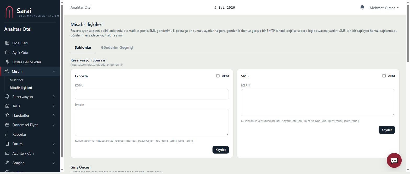
Task: Save the E-posta template with Kaydet
Action: 220,150
